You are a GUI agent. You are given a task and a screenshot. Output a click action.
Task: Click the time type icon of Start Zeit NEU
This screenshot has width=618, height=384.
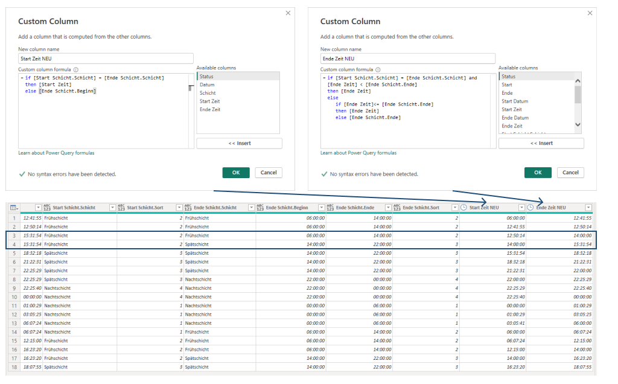[x=463, y=208]
